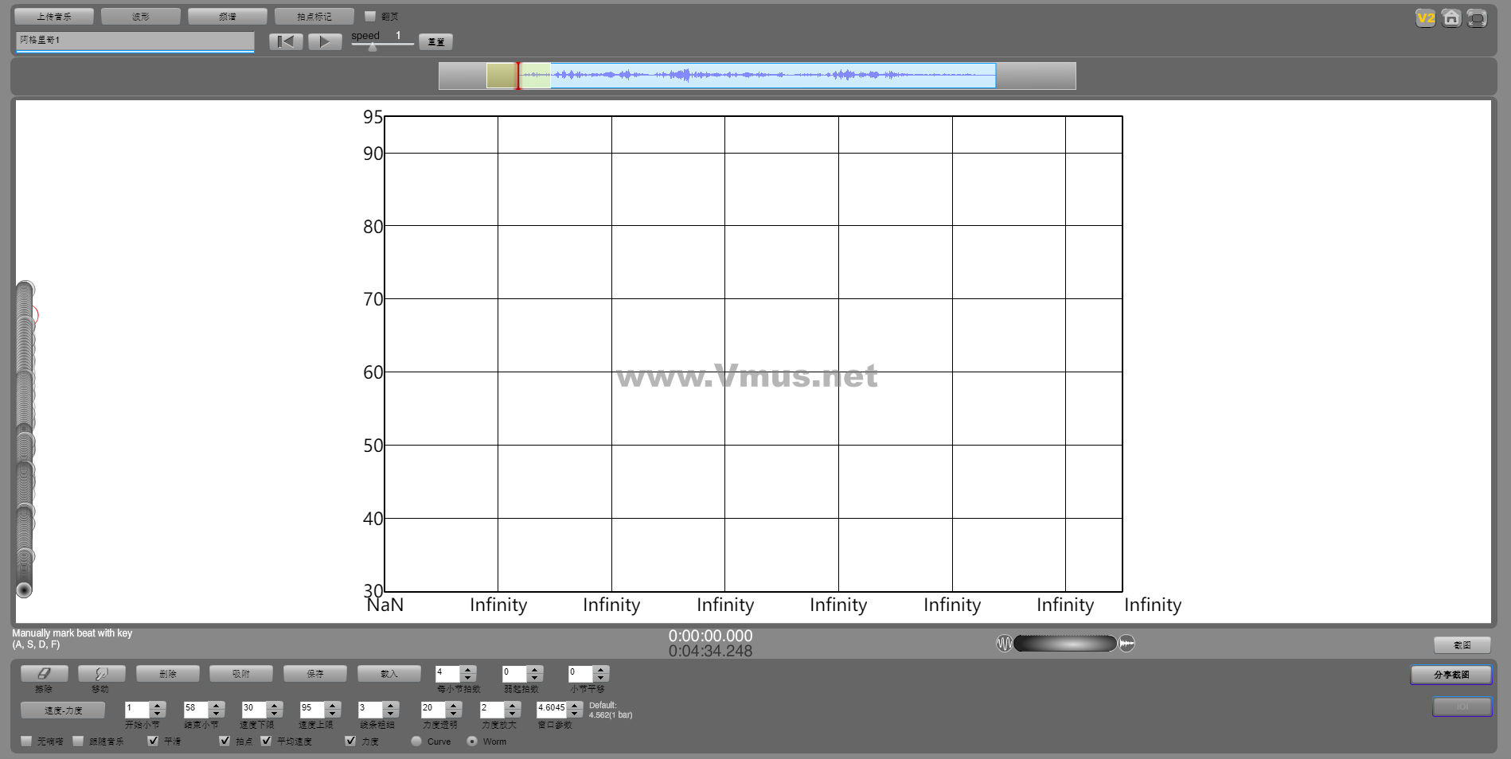Viewport: 1511px width, 759px height.
Task: Switch to the 频谱 spectrum view
Action: coord(228,16)
